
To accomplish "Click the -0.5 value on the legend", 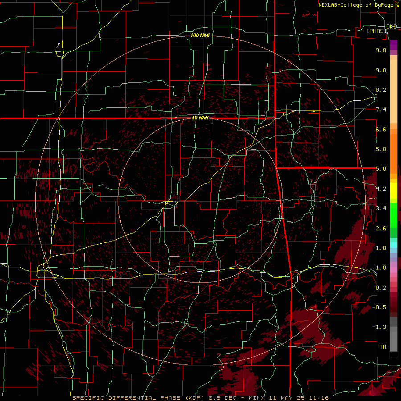I will (379, 307).
